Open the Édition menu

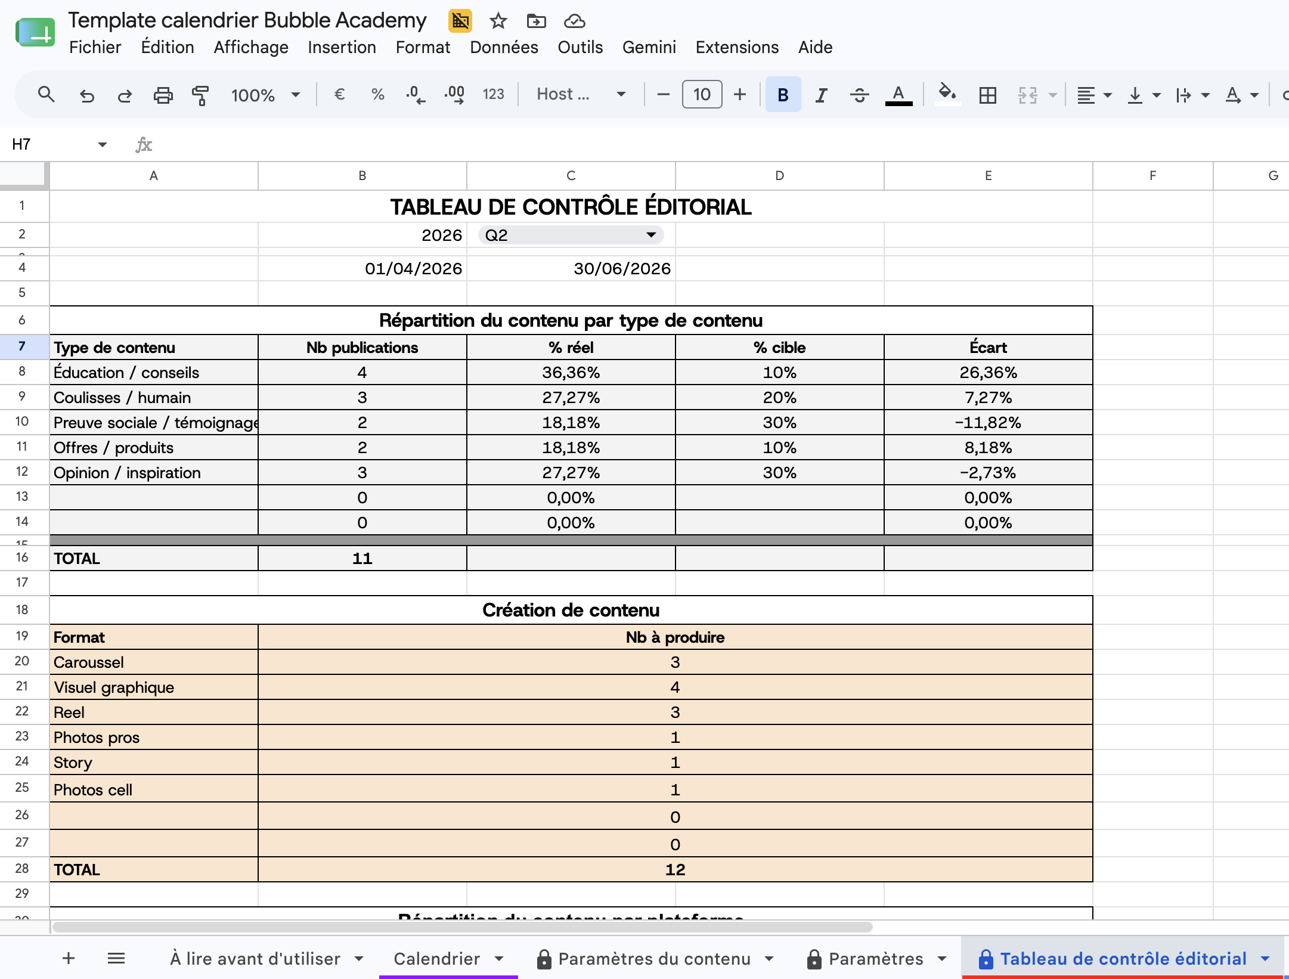click(x=168, y=47)
